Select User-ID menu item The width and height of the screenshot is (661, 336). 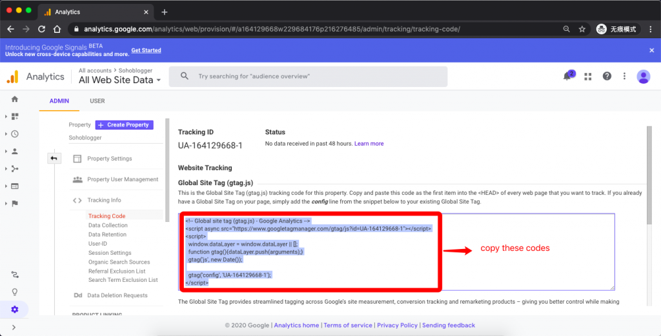[98, 244]
